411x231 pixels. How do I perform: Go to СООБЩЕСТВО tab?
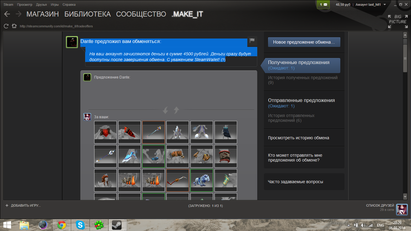coord(141,14)
